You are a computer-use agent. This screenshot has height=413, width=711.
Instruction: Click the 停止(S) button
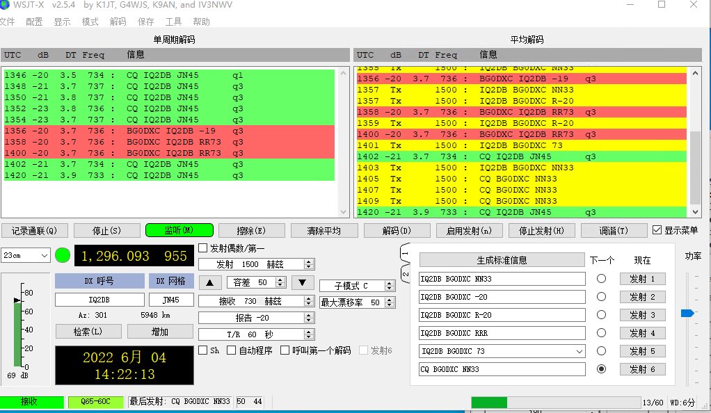pyautogui.click(x=106, y=231)
